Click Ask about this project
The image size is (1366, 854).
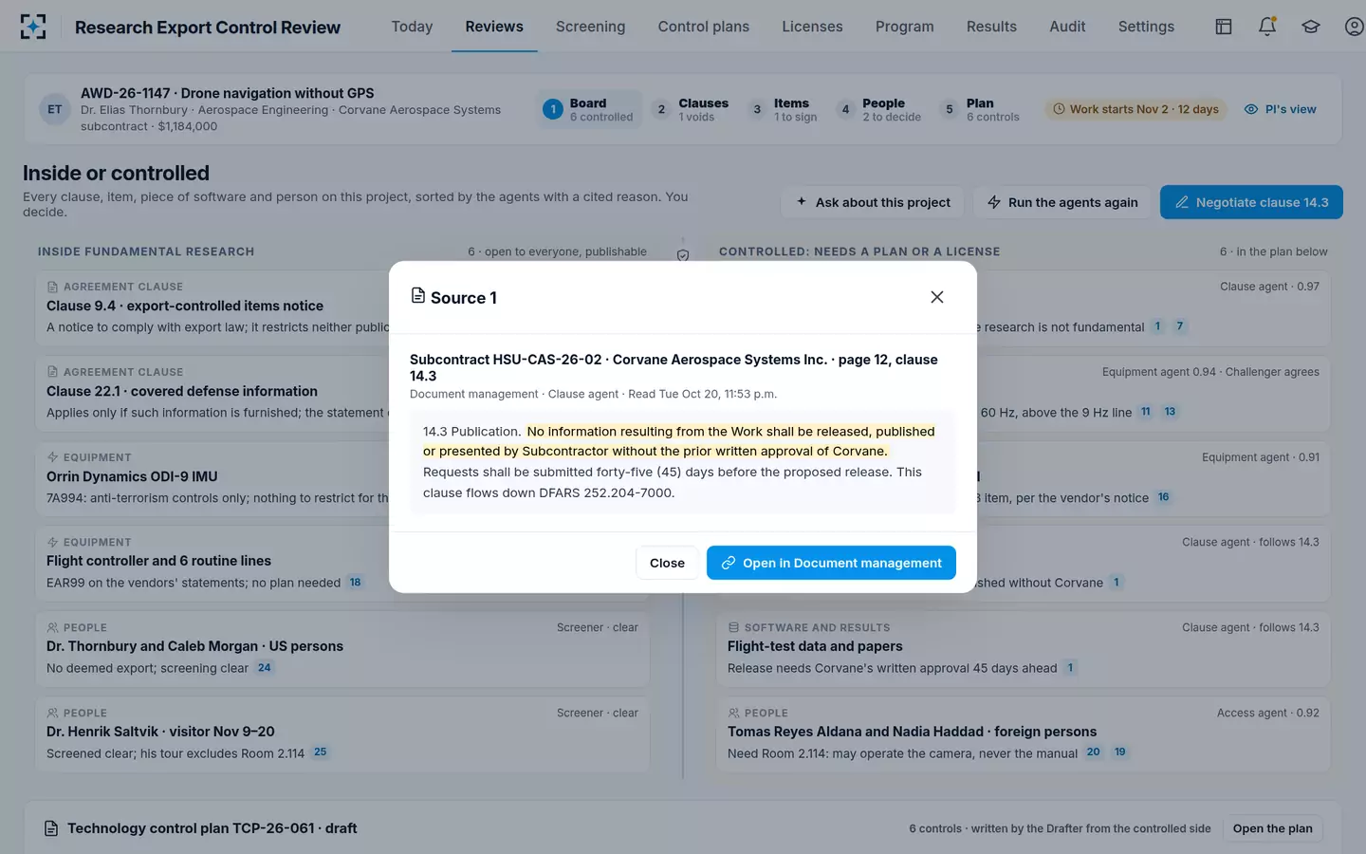click(x=873, y=202)
